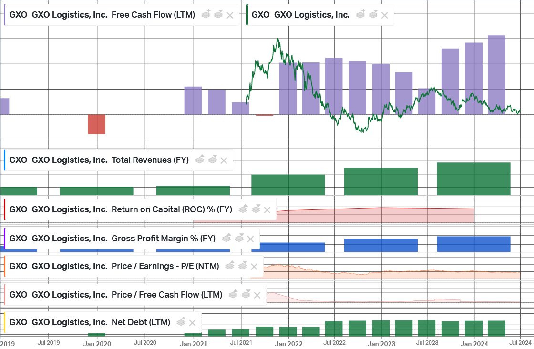Select the 'Free Cash Flow (LTM)' legend text at the chart top
The width and height of the screenshot is (534, 349).
pos(153,15)
